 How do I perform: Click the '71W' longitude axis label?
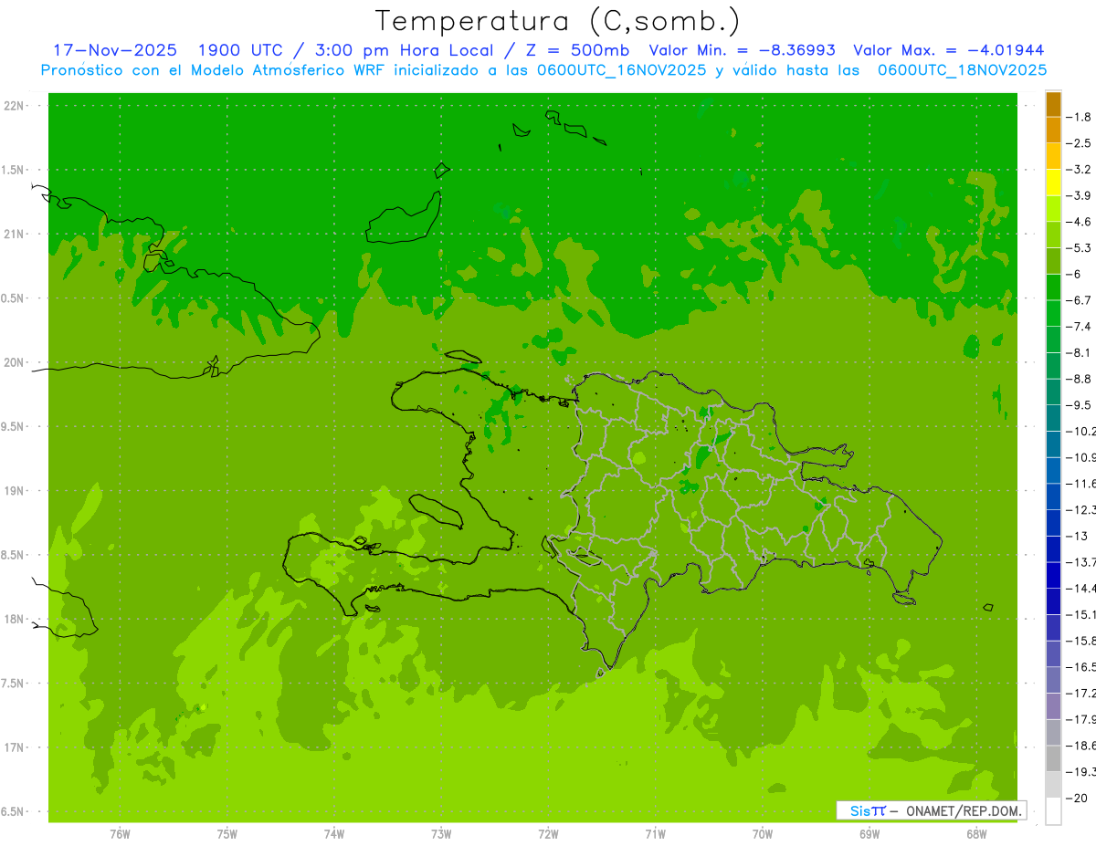(x=655, y=834)
